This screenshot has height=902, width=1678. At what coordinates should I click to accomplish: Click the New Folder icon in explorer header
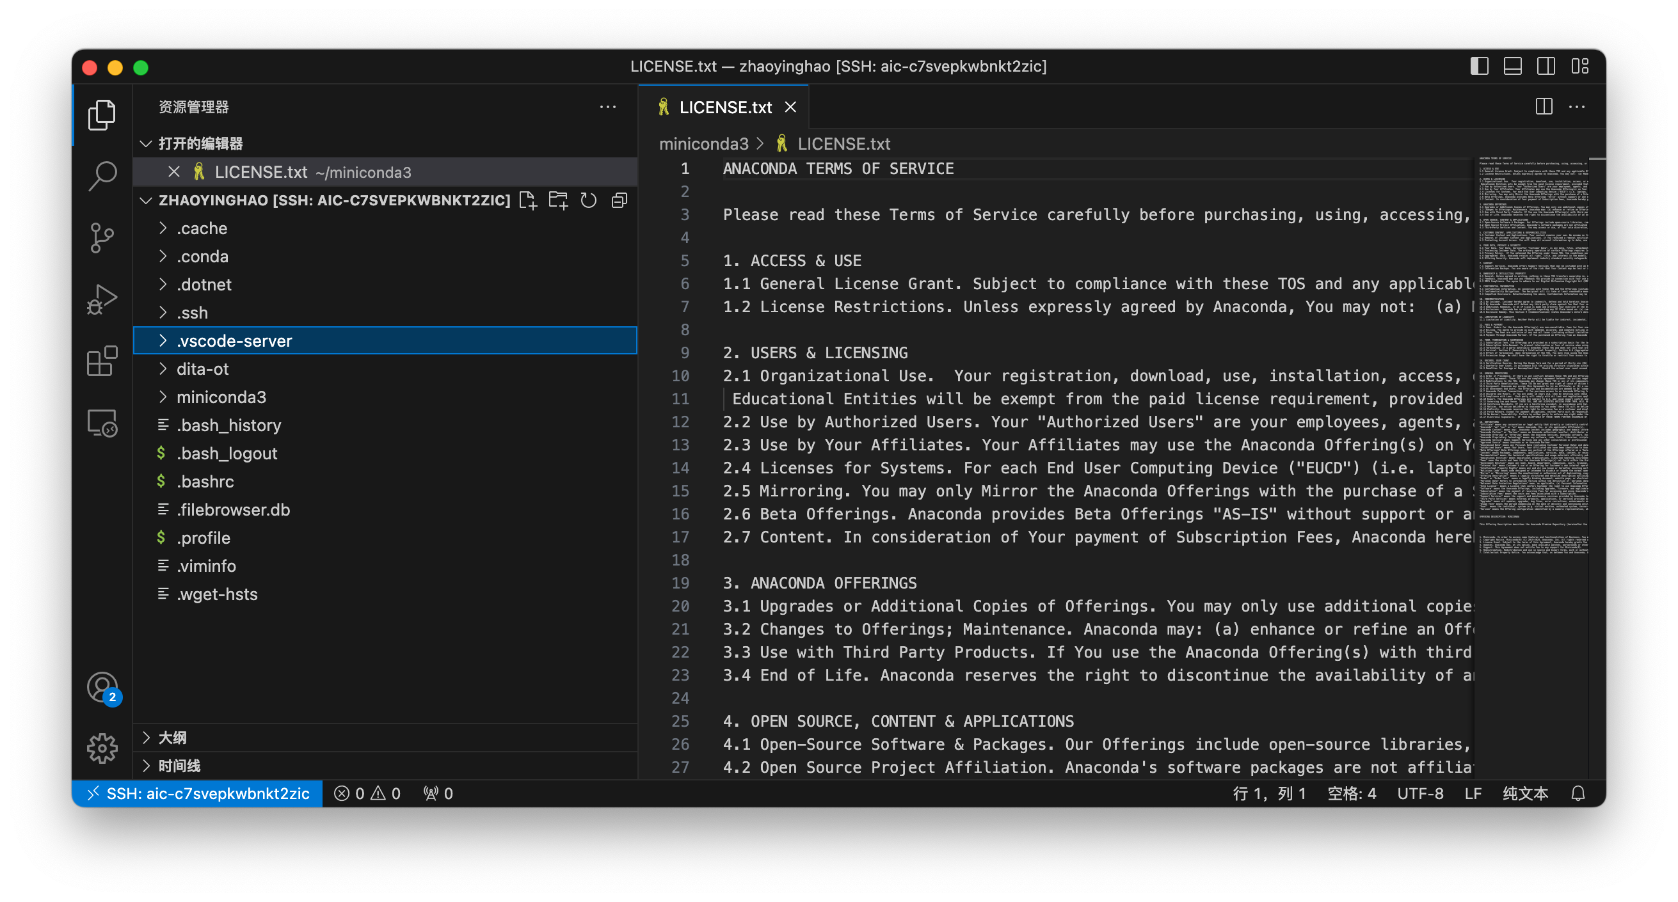point(558,201)
